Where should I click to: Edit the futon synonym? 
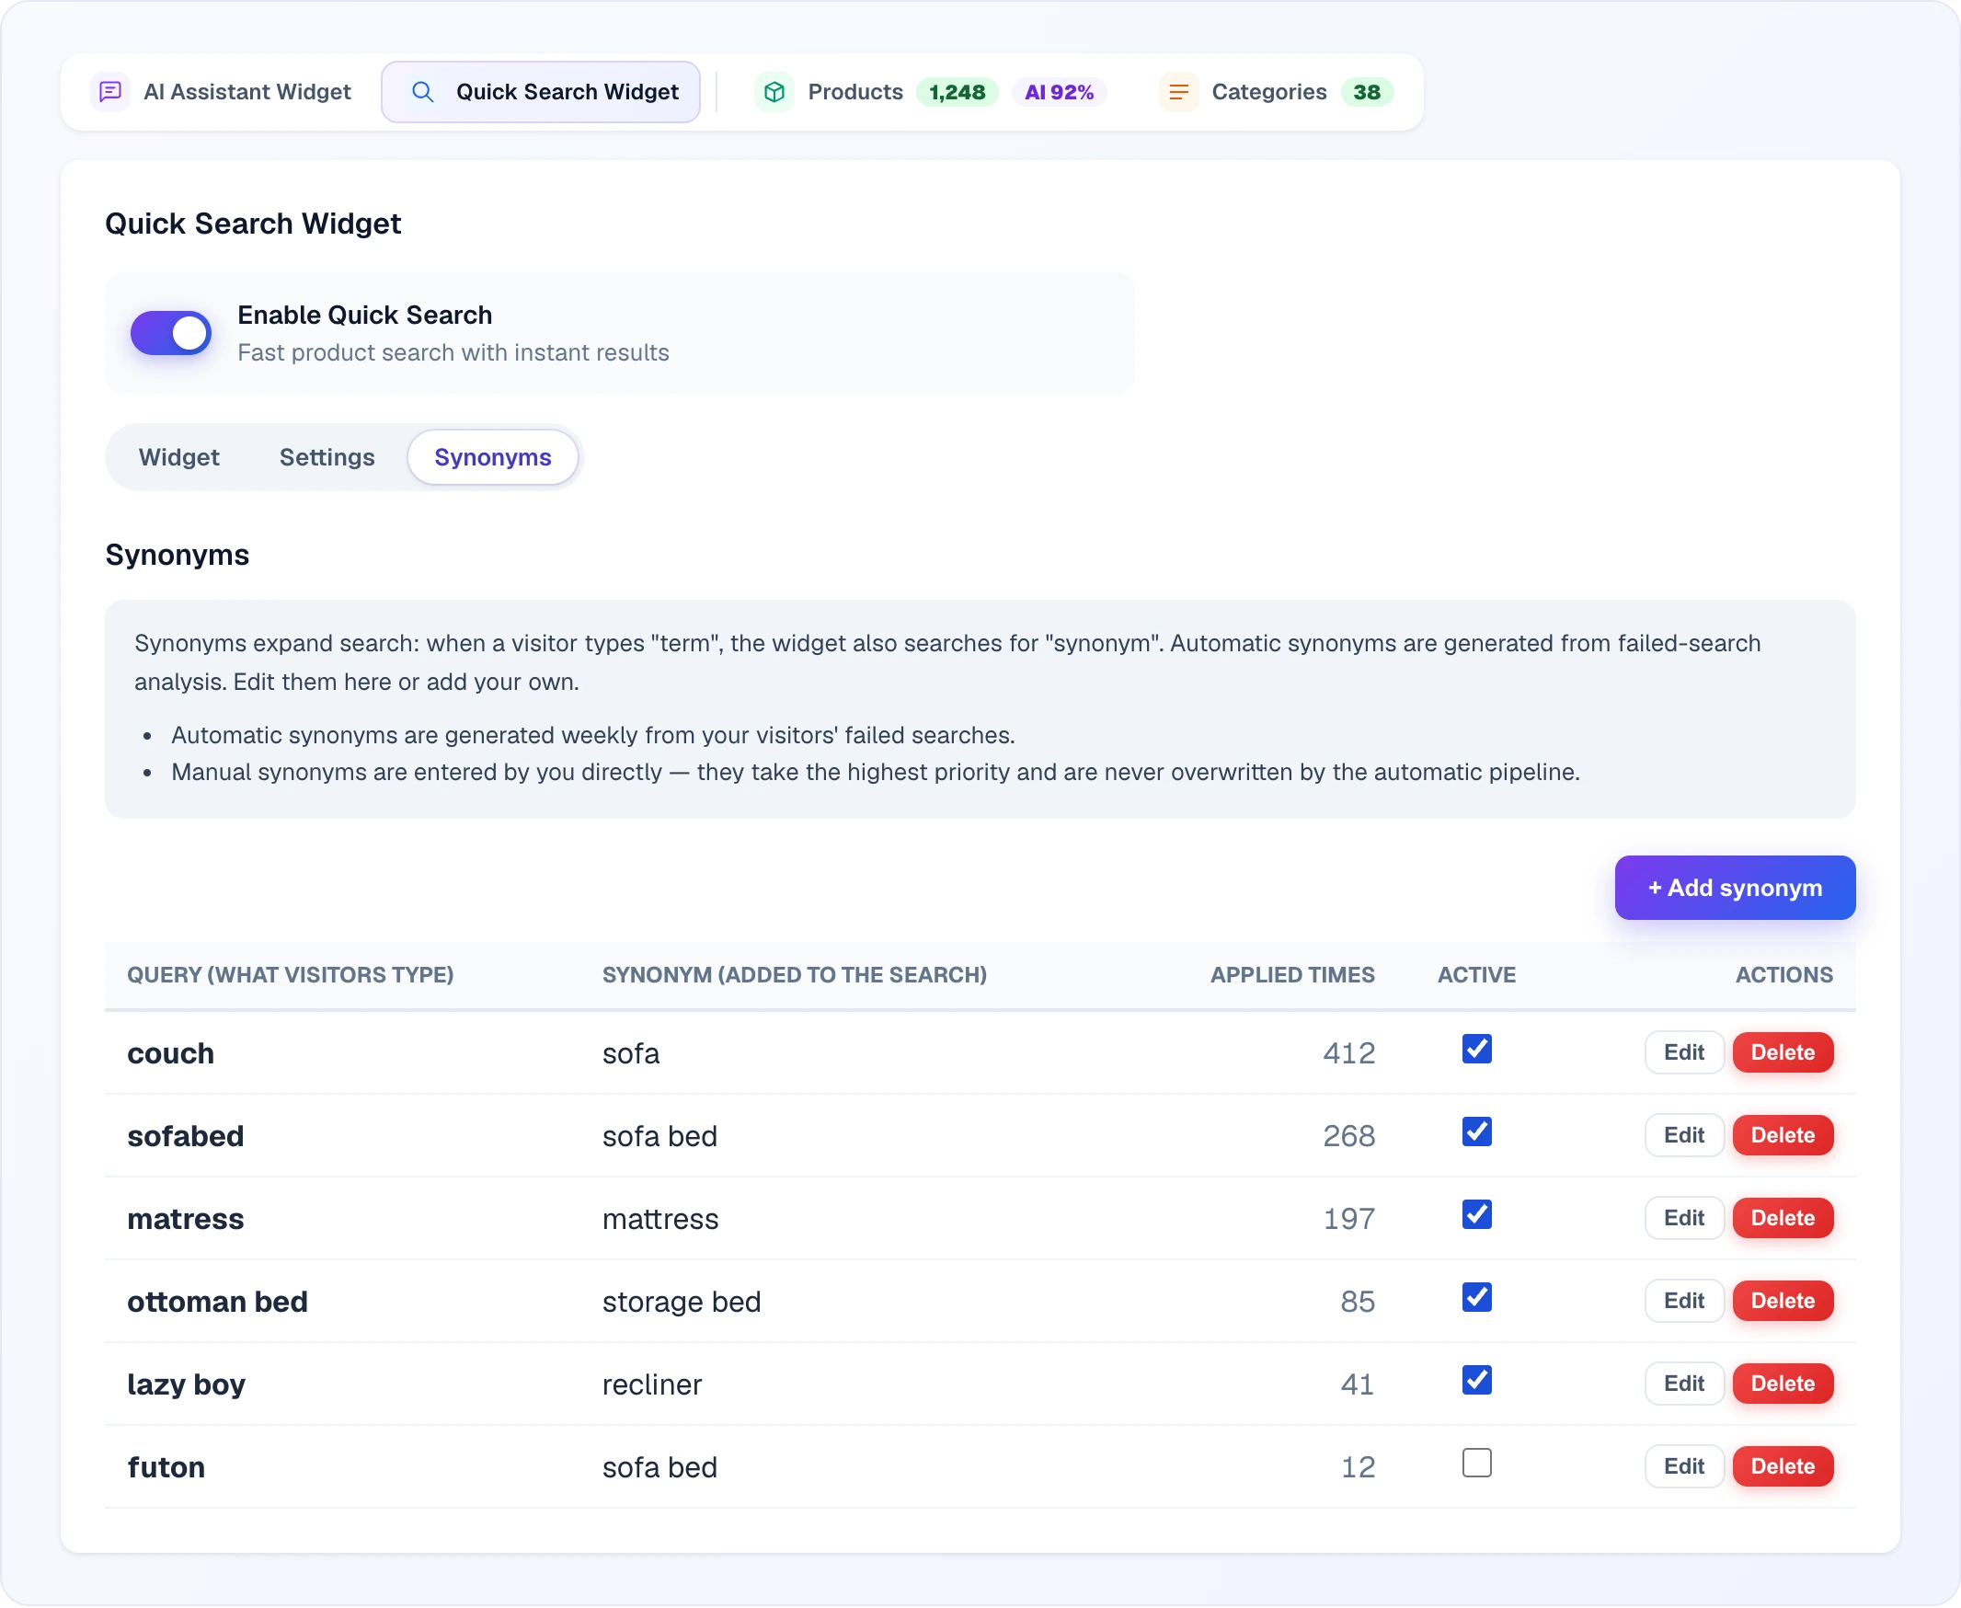pyautogui.click(x=1683, y=1467)
